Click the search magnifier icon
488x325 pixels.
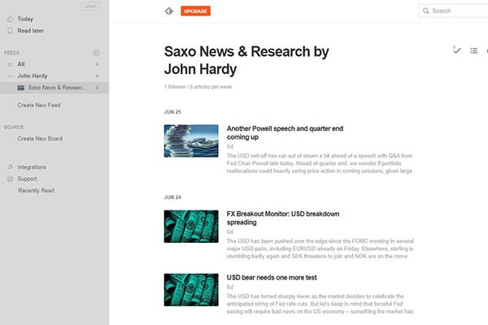[425, 11]
